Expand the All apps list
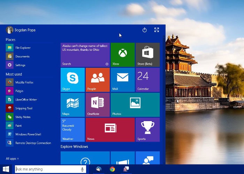The height and width of the screenshot is (174, 244). pyautogui.click(x=12, y=159)
